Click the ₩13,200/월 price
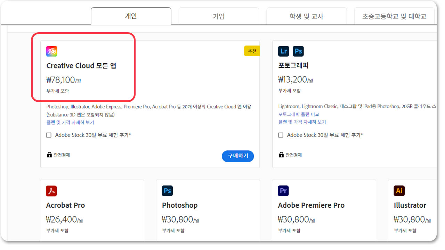Screen dimensions: 445x250 296,80
